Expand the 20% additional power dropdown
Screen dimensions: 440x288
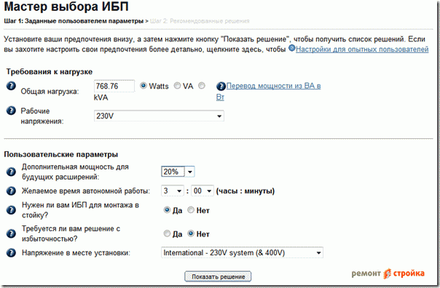click(x=178, y=172)
